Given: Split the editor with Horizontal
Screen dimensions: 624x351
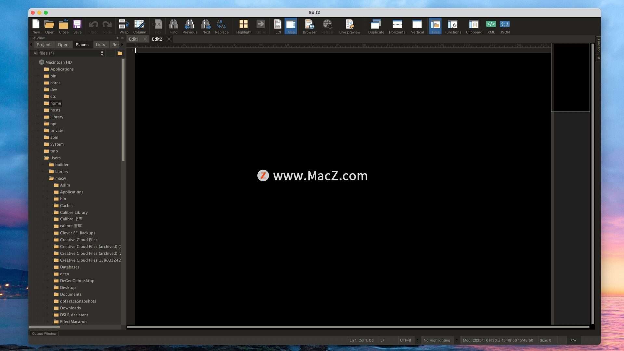Looking at the screenshot, I should [x=397, y=26].
